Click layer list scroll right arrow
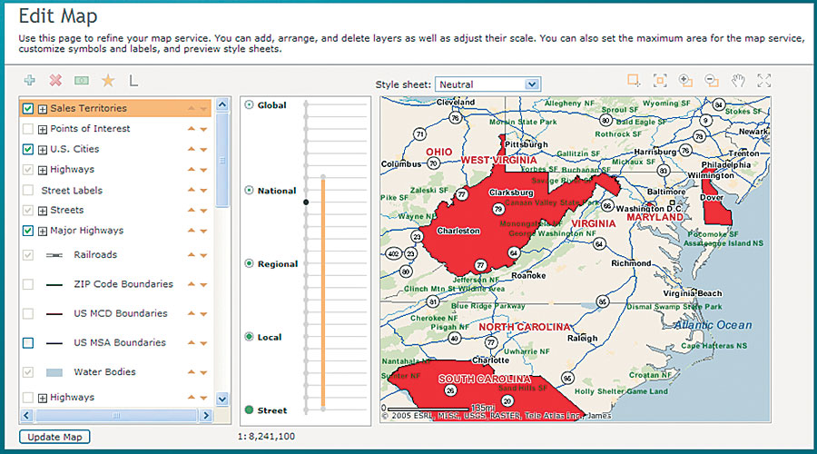 pyautogui.click(x=206, y=416)
